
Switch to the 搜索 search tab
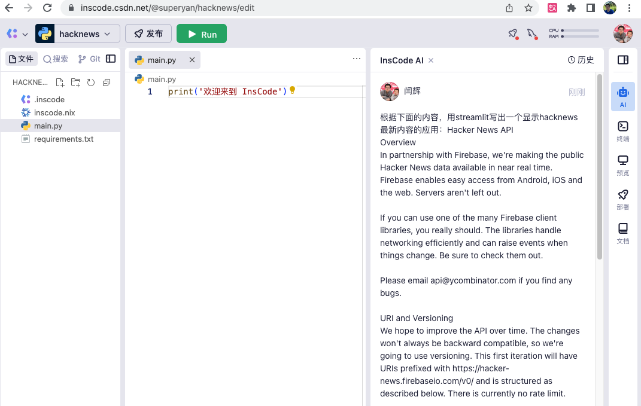coord(56,59)
